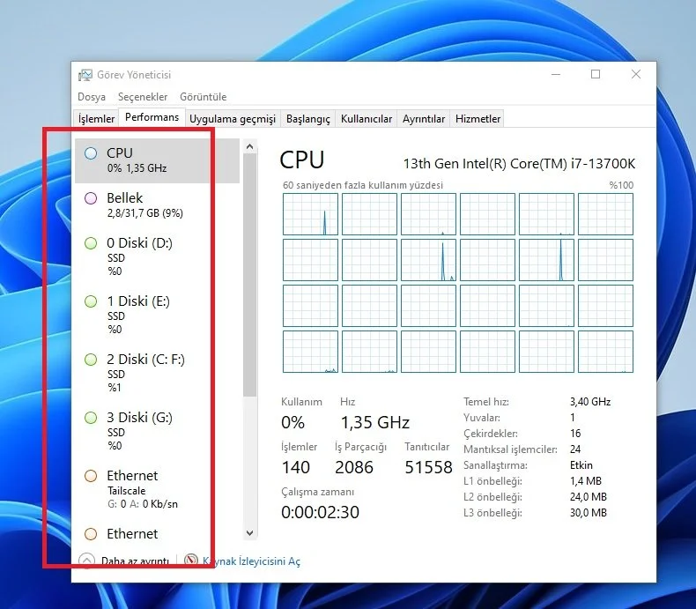
Task: Open Kaynak İzleyicisini Aç link
Action: (251, 561)
